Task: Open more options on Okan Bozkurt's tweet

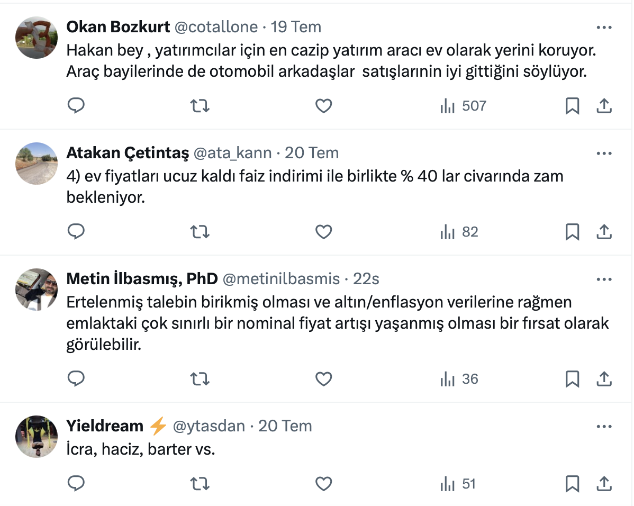Action: [x=604, y=27]
